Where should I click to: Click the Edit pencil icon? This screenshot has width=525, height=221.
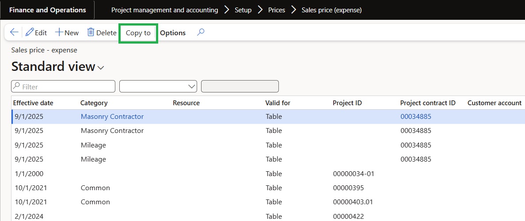[x=30, y=33]
